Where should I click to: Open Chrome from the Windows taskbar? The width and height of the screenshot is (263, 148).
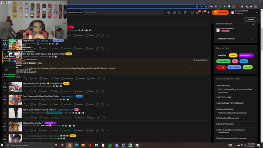69,145
